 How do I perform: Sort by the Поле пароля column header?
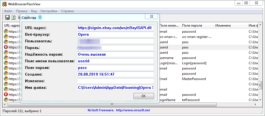click(x=197, y=25)
